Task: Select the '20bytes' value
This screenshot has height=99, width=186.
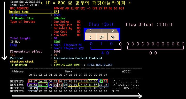Action: coord(60,18)
